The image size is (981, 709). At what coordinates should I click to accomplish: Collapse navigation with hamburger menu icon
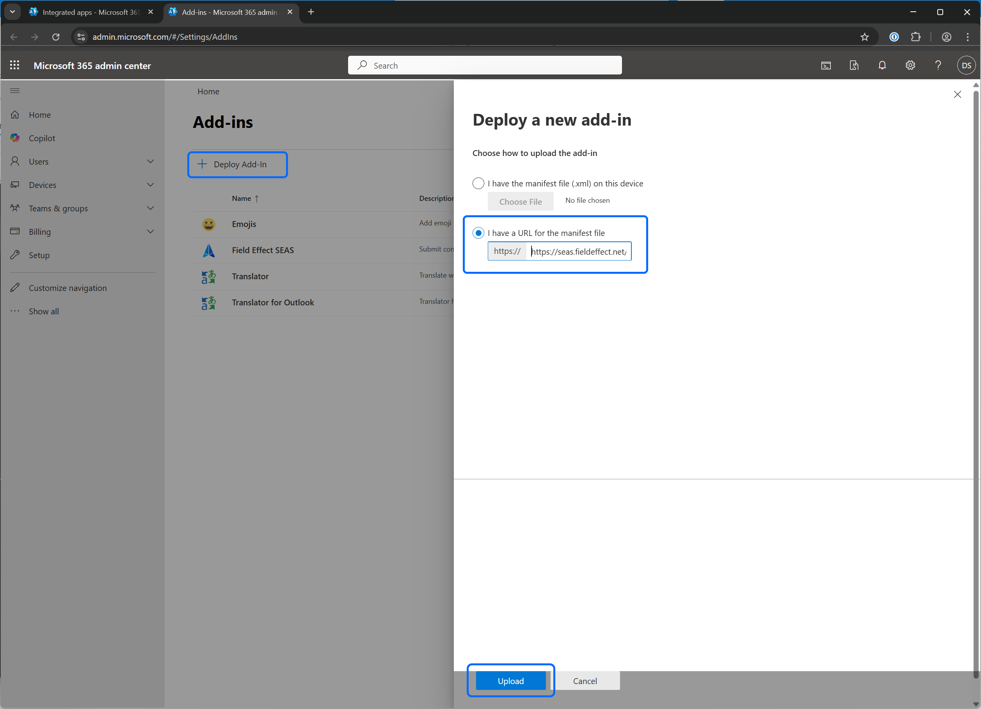tap(15, 91)
